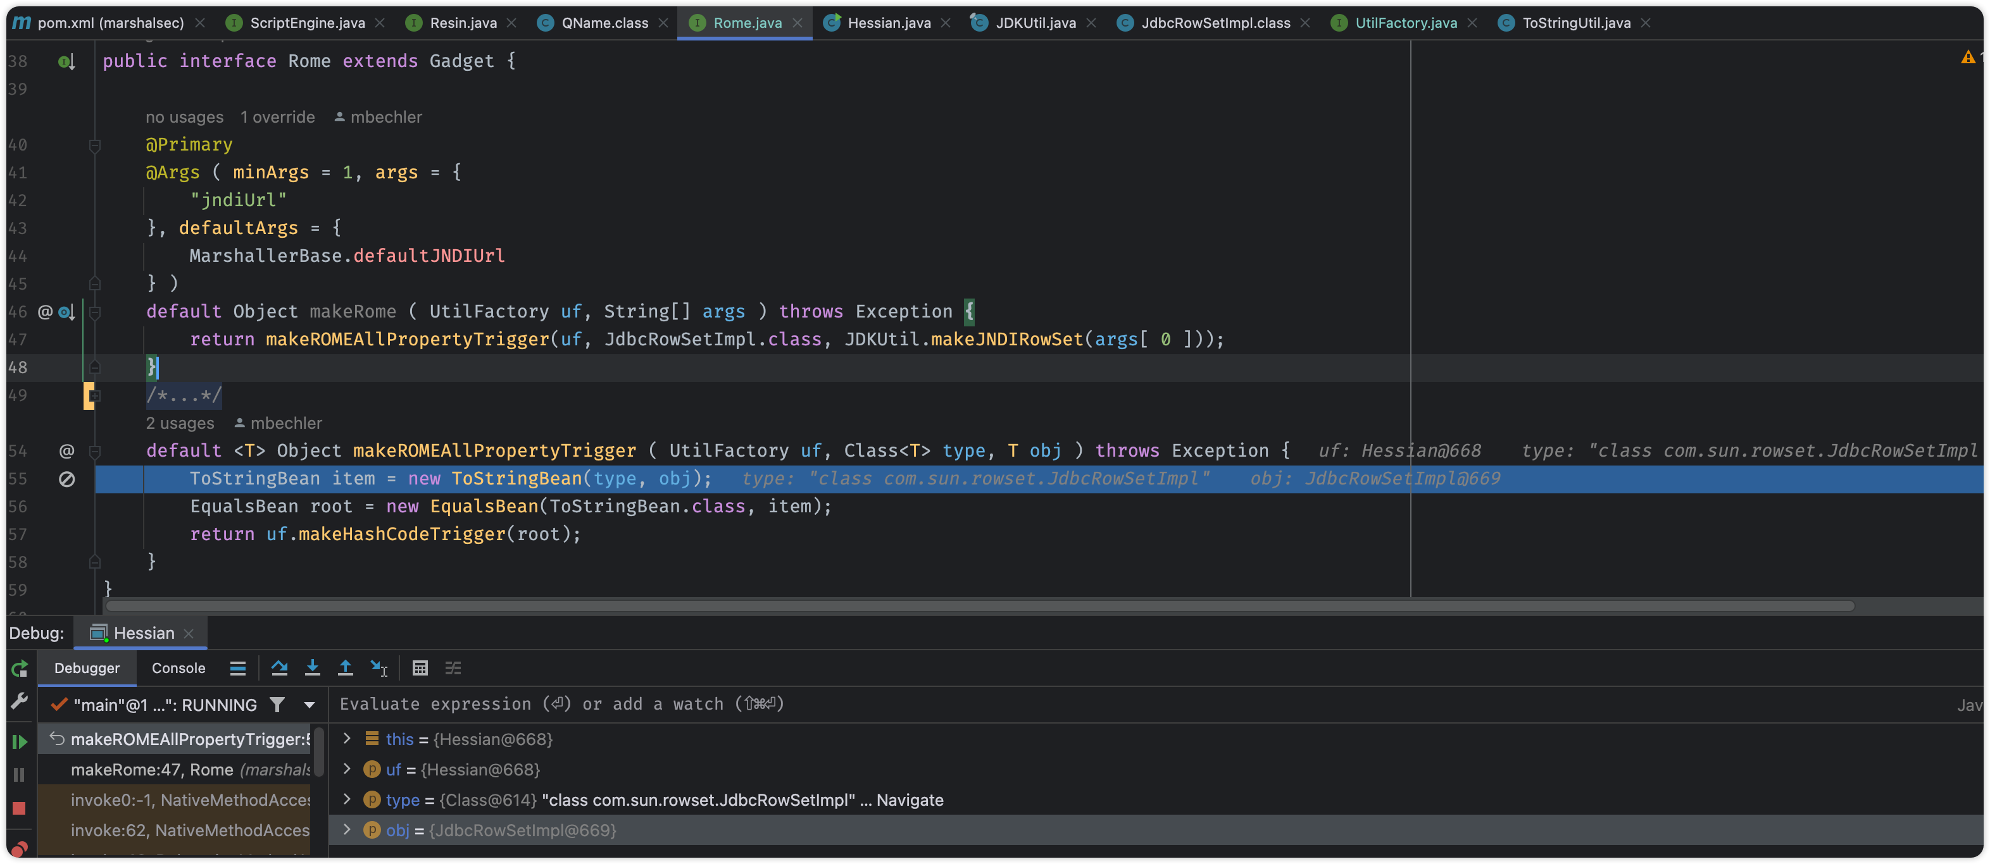Select invoke:62 NativeMethodAccessor frame

175,830
